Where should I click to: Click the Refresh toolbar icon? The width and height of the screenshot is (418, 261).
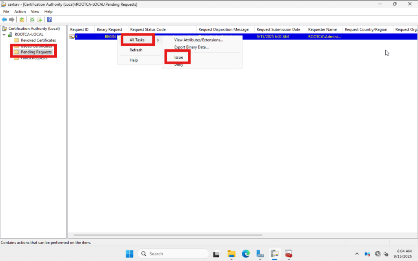[x=32, y=20]
